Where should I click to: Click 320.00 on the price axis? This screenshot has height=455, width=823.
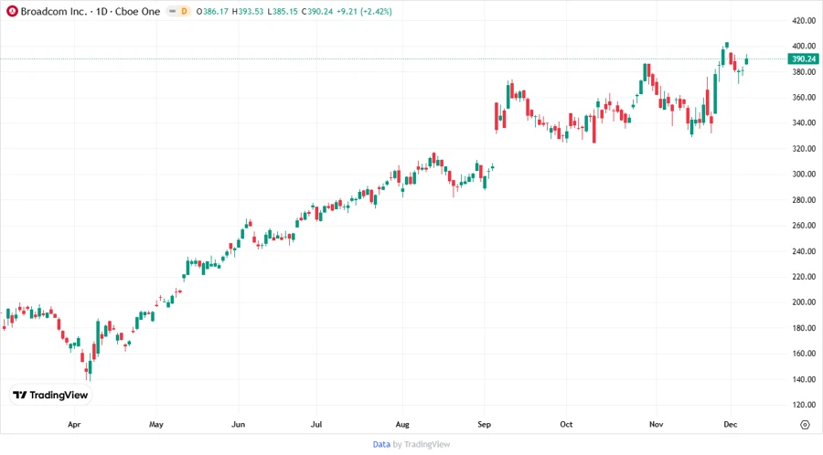804,148
